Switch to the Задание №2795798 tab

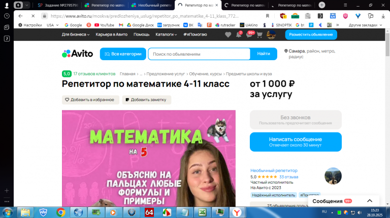click(x=57, y=5)
